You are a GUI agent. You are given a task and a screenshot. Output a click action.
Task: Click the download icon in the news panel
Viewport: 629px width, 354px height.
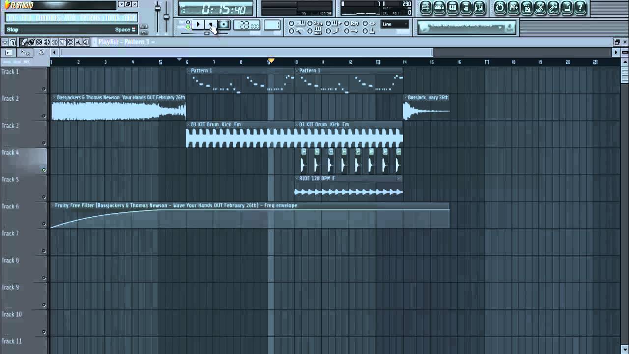pyautogui.click(x=510, y=27)
